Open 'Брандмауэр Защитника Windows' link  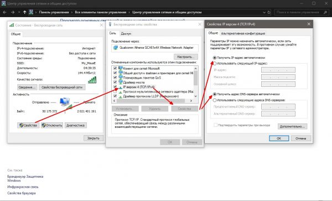[25, 178]
